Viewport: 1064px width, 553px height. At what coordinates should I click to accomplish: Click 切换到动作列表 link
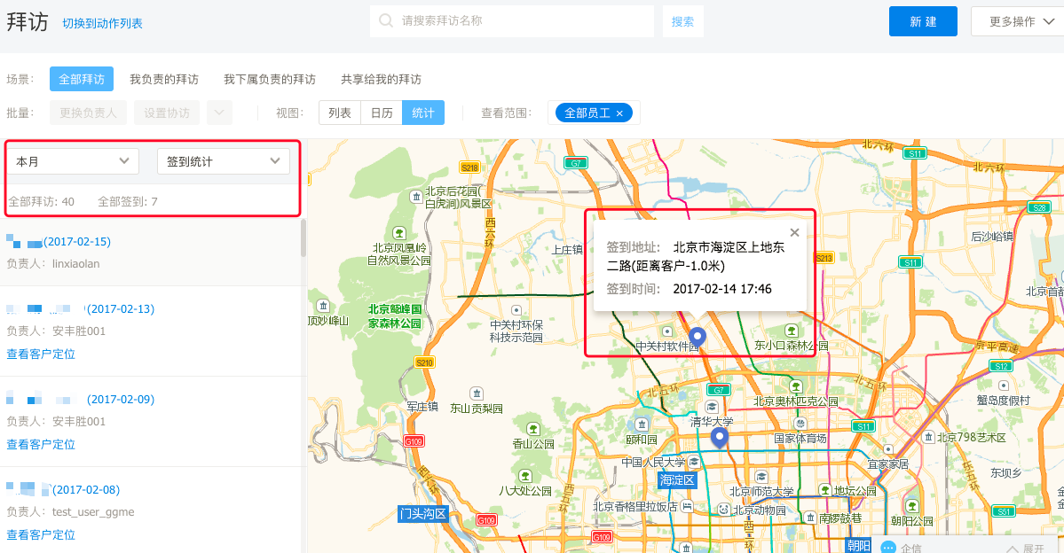pos(102,24)
